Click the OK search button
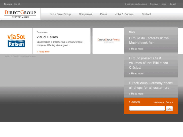This screenshot has height=137, width=183. click(x=169, y=109)
